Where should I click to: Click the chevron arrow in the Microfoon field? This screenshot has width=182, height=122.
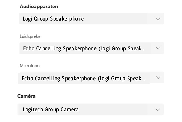158,77
